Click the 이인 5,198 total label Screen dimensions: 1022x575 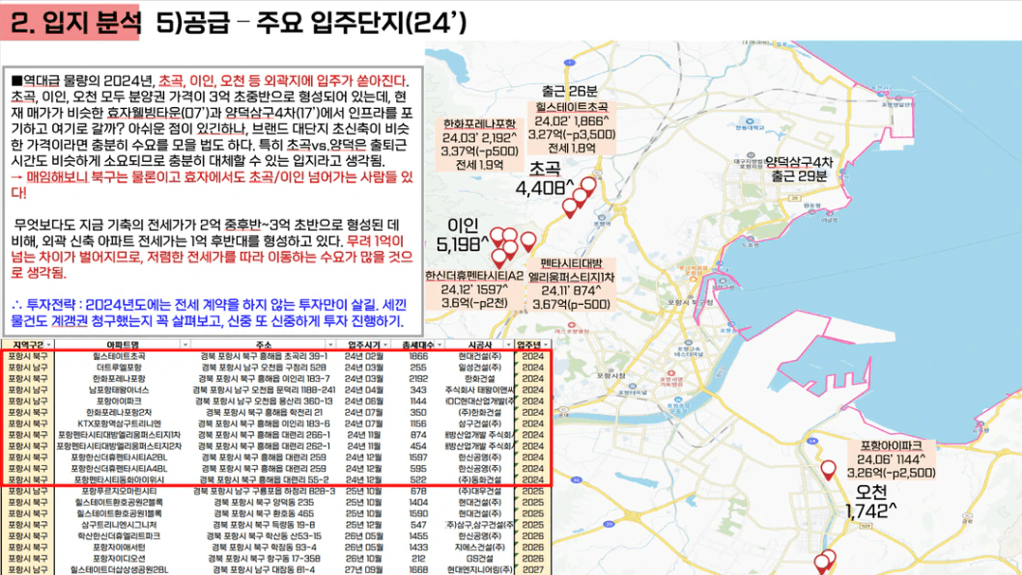[x=462, y=235]
